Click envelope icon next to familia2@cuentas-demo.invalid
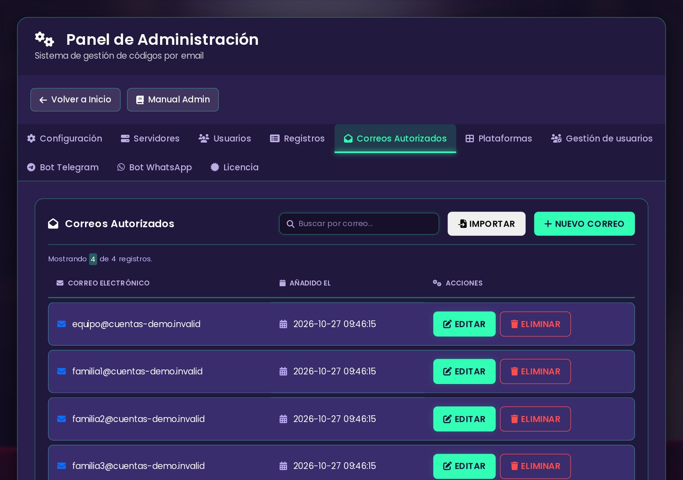Image resolution: width=683 pixels, height=480 pixels. (61, 419)
